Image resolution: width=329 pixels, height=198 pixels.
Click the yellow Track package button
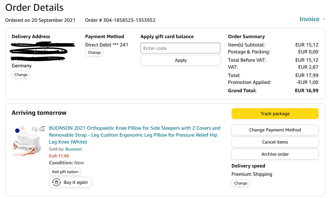pyautogui.click(x=275, y=114)
